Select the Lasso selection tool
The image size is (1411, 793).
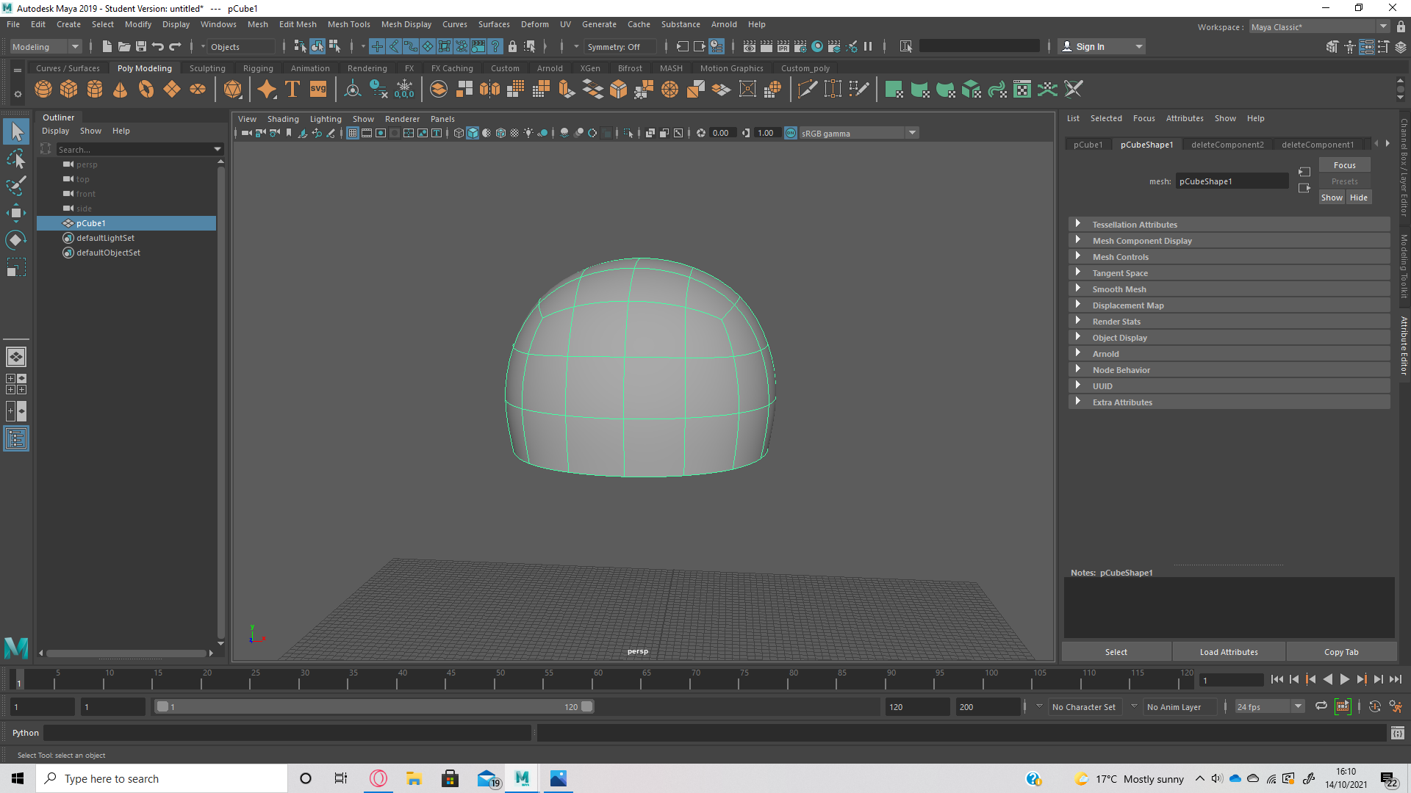coord(15,159)
